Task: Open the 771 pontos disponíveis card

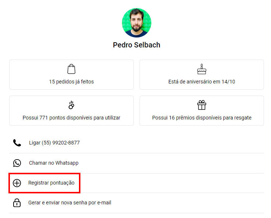Action: pyautogui.click(x=71, y=111)
